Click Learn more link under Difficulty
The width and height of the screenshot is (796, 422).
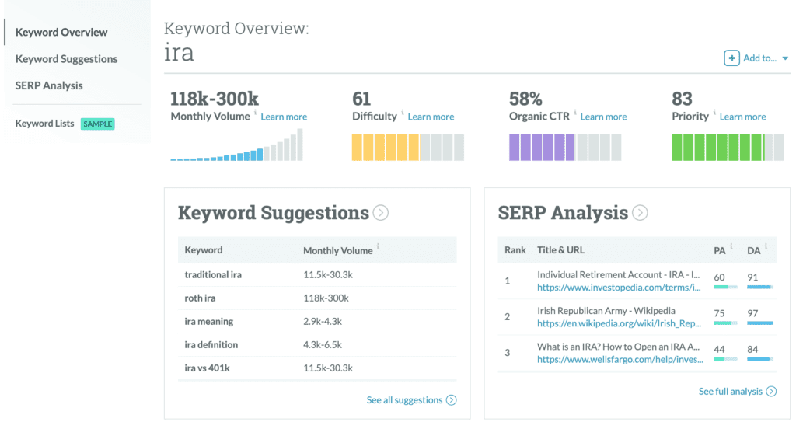pos(431,117)
